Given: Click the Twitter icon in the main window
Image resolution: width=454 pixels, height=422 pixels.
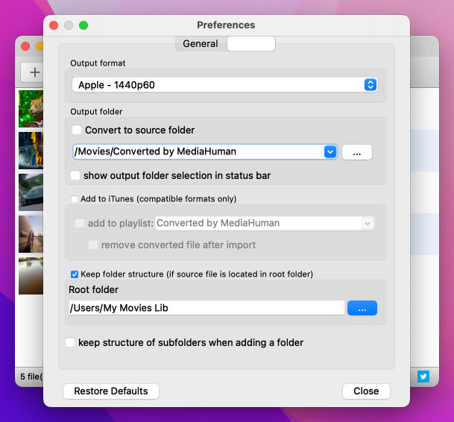Looking at the screenshot, I should point(423,377).
